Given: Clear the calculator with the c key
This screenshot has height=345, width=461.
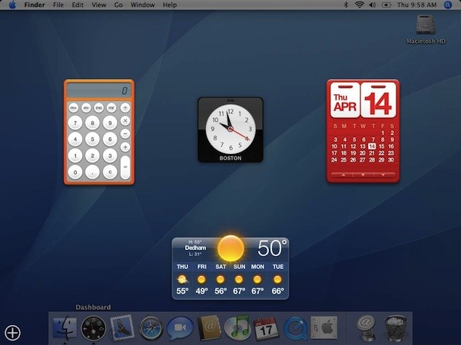Looking at the screenshot, I should coord(110,172).
